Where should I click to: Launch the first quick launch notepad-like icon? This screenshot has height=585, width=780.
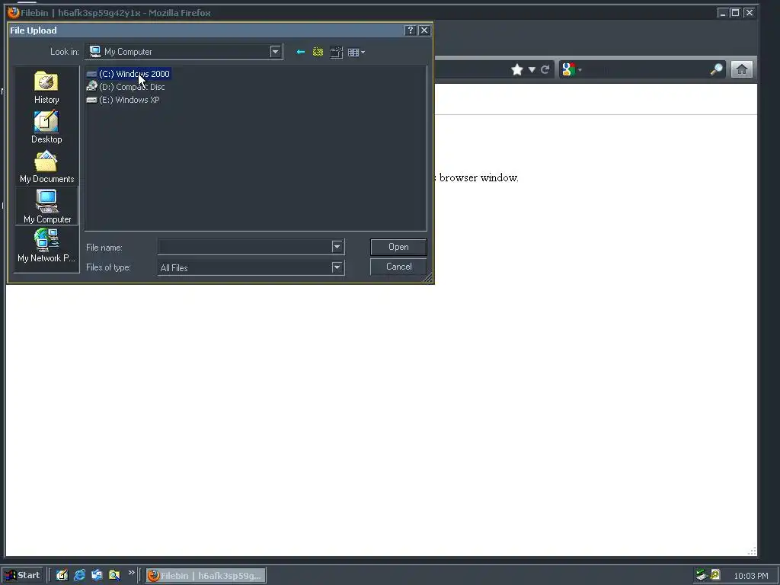point(62,576)
